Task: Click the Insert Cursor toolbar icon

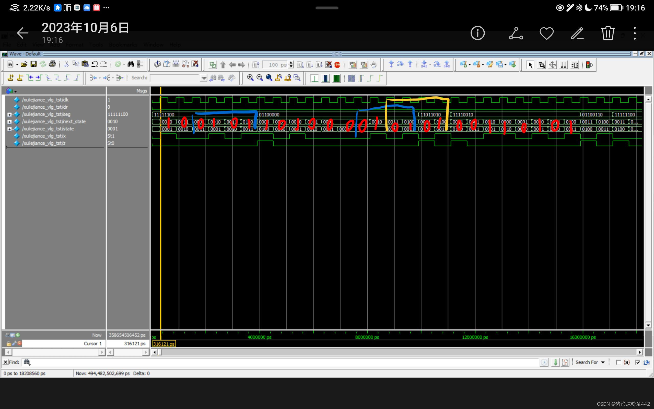Action: 11,78
